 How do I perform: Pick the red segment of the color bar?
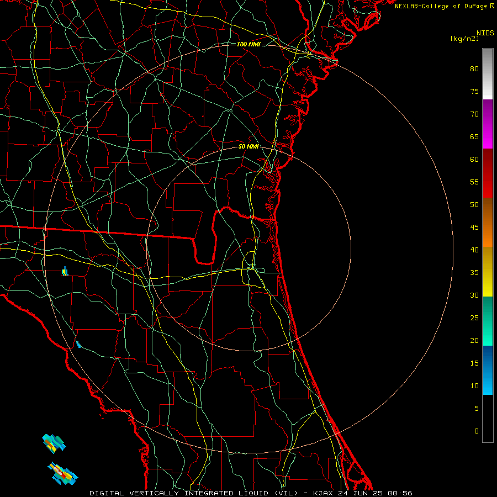488,173
